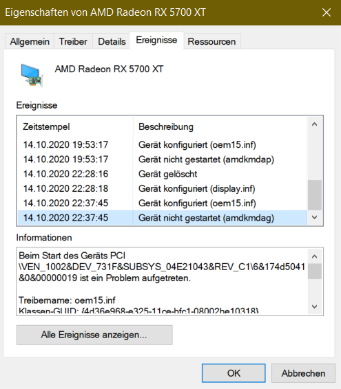Image resolution: width=341 pixels, height=389 pixels.
Task: Click the events list scrollbar thumb
Action: tap(314, 195)
